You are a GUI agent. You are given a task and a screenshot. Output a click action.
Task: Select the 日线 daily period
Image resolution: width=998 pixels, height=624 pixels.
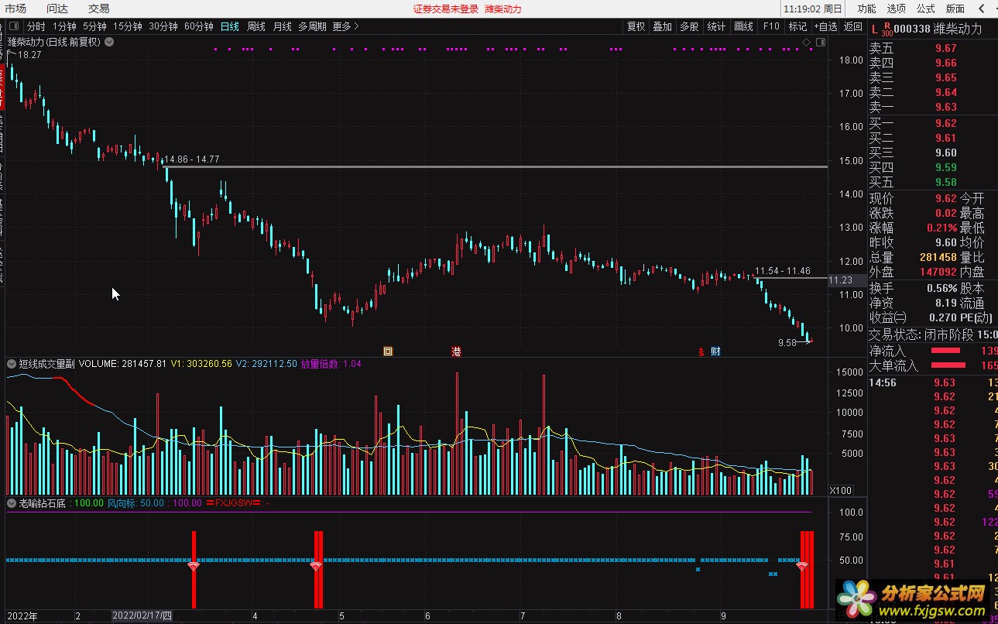[230, 26]
